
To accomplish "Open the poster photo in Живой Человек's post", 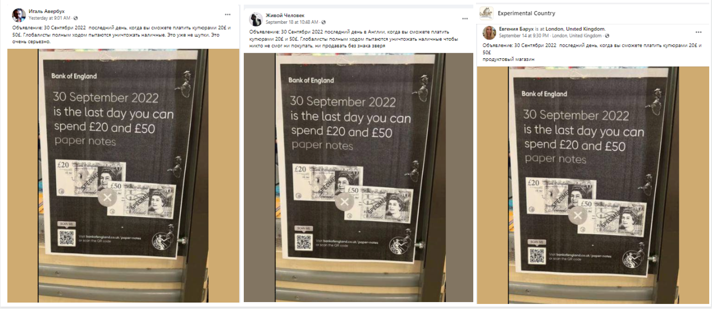I will (x=358, y=177).
